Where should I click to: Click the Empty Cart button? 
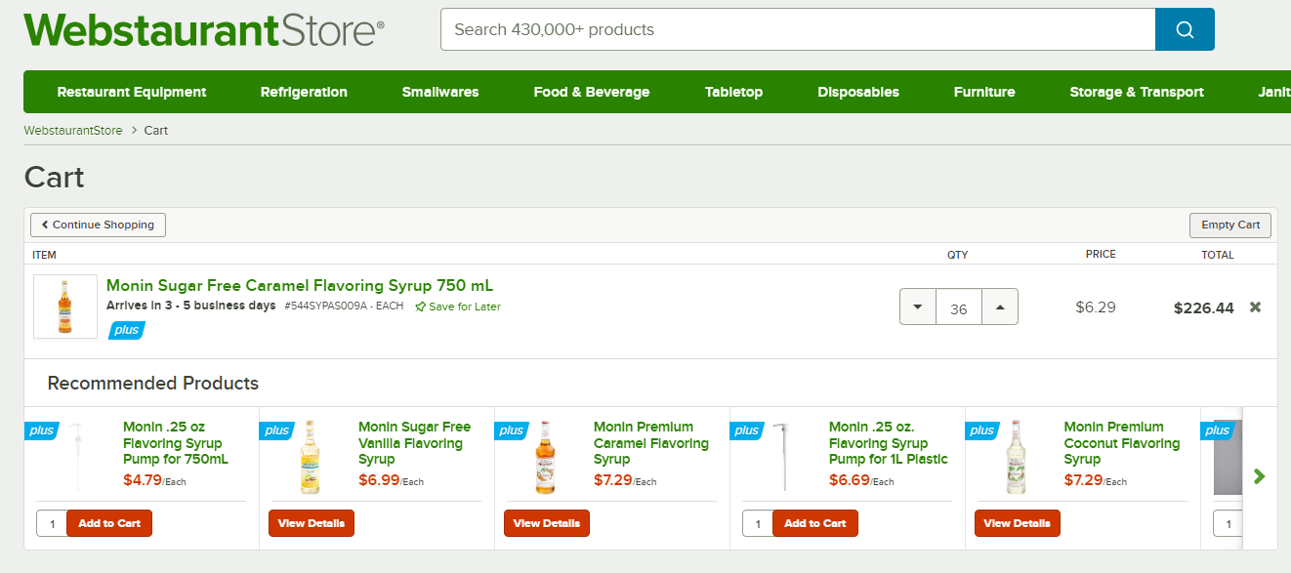pos(1230,225)
